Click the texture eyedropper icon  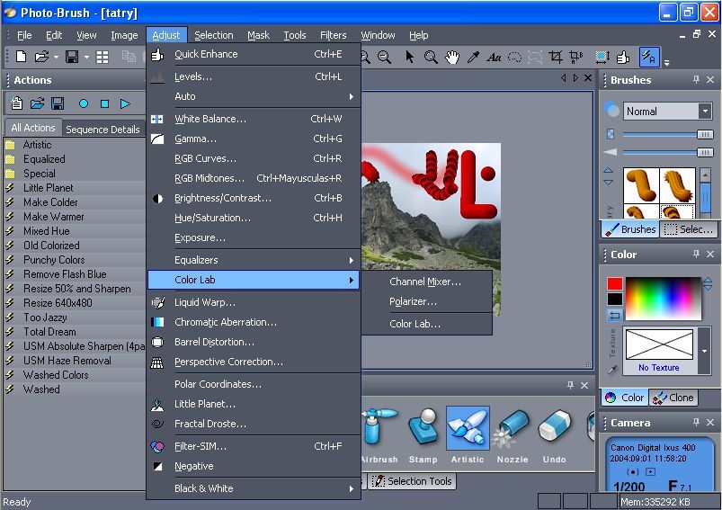612,370
